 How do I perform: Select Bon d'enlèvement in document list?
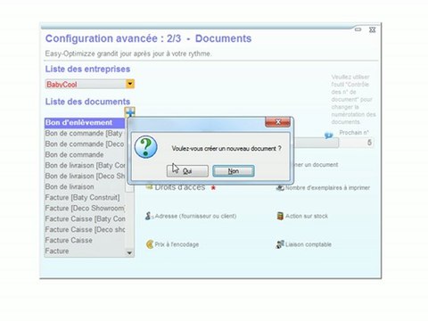[x=85, y=123]
